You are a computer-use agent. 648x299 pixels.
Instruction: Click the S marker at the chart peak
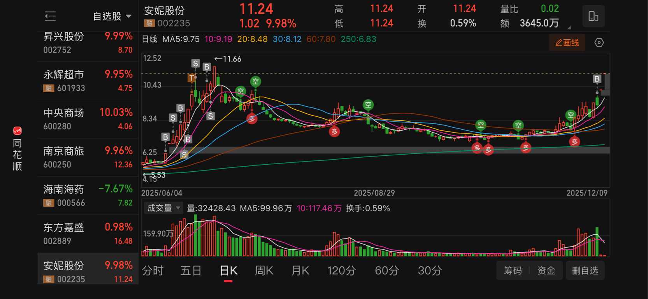pos(195,63)
